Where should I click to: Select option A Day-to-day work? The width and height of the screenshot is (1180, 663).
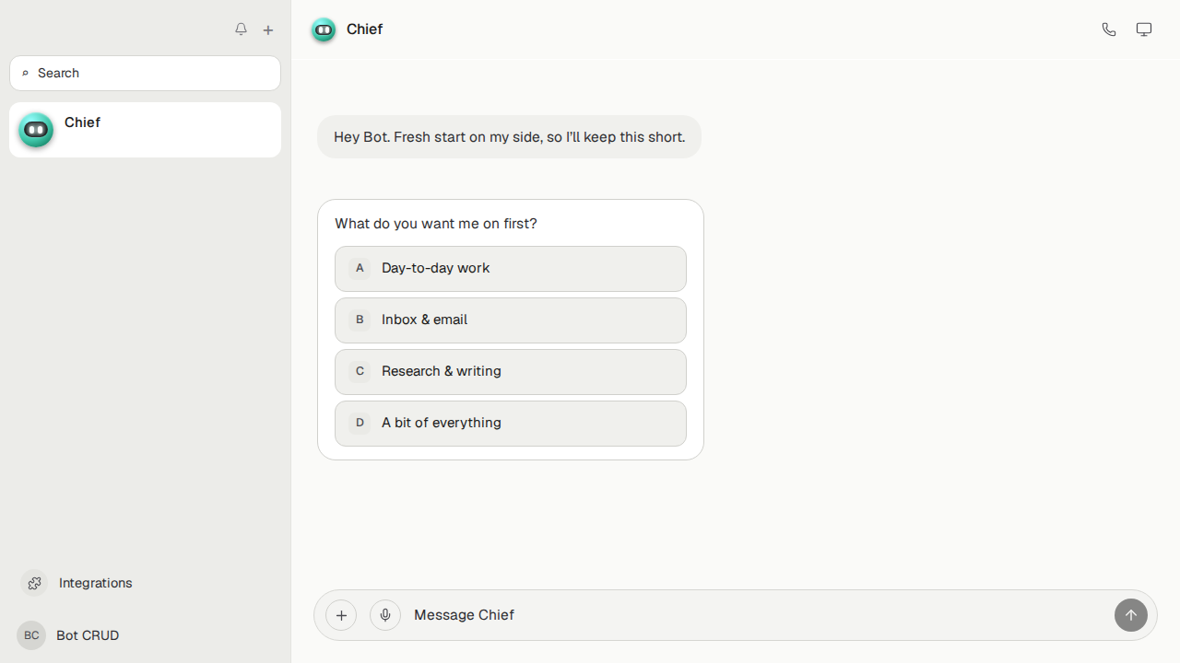[x=511, y=269]
